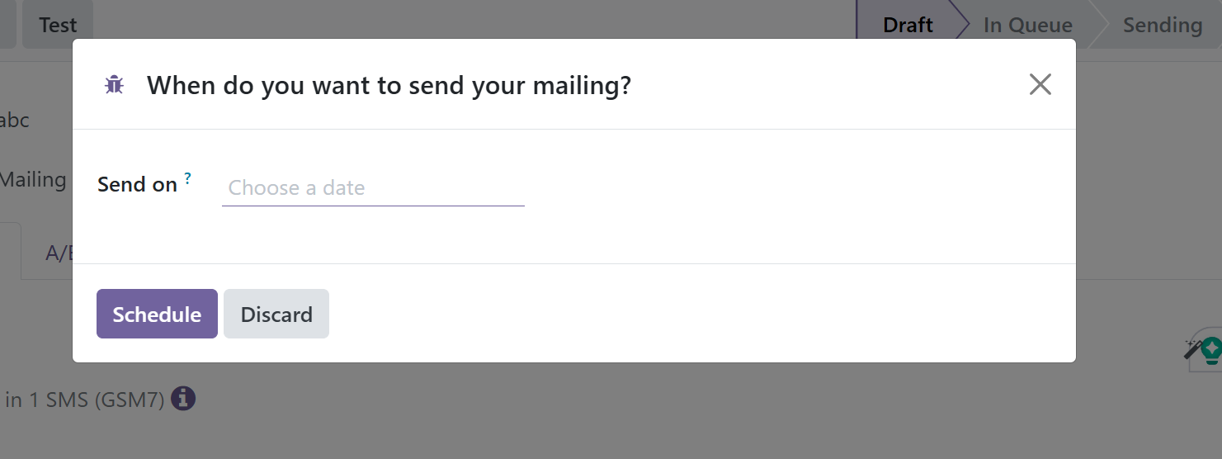Select the Draft status stage
Image resolution: width=1222 pixels, height=459 pixels.
tap(908, 25)
